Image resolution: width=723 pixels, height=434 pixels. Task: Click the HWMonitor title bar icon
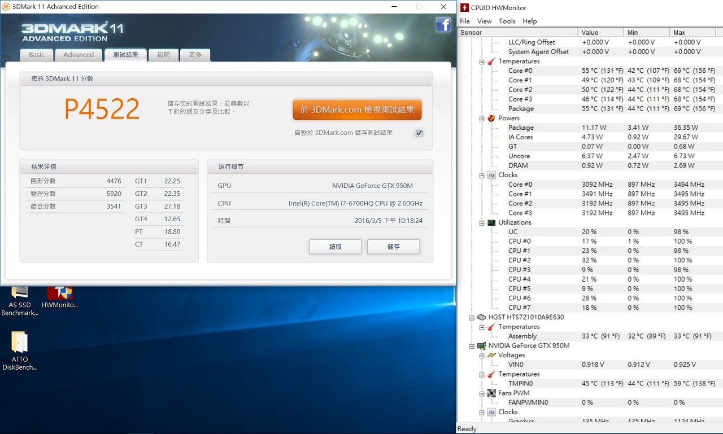pyautogui.click(x=464, y=7)
